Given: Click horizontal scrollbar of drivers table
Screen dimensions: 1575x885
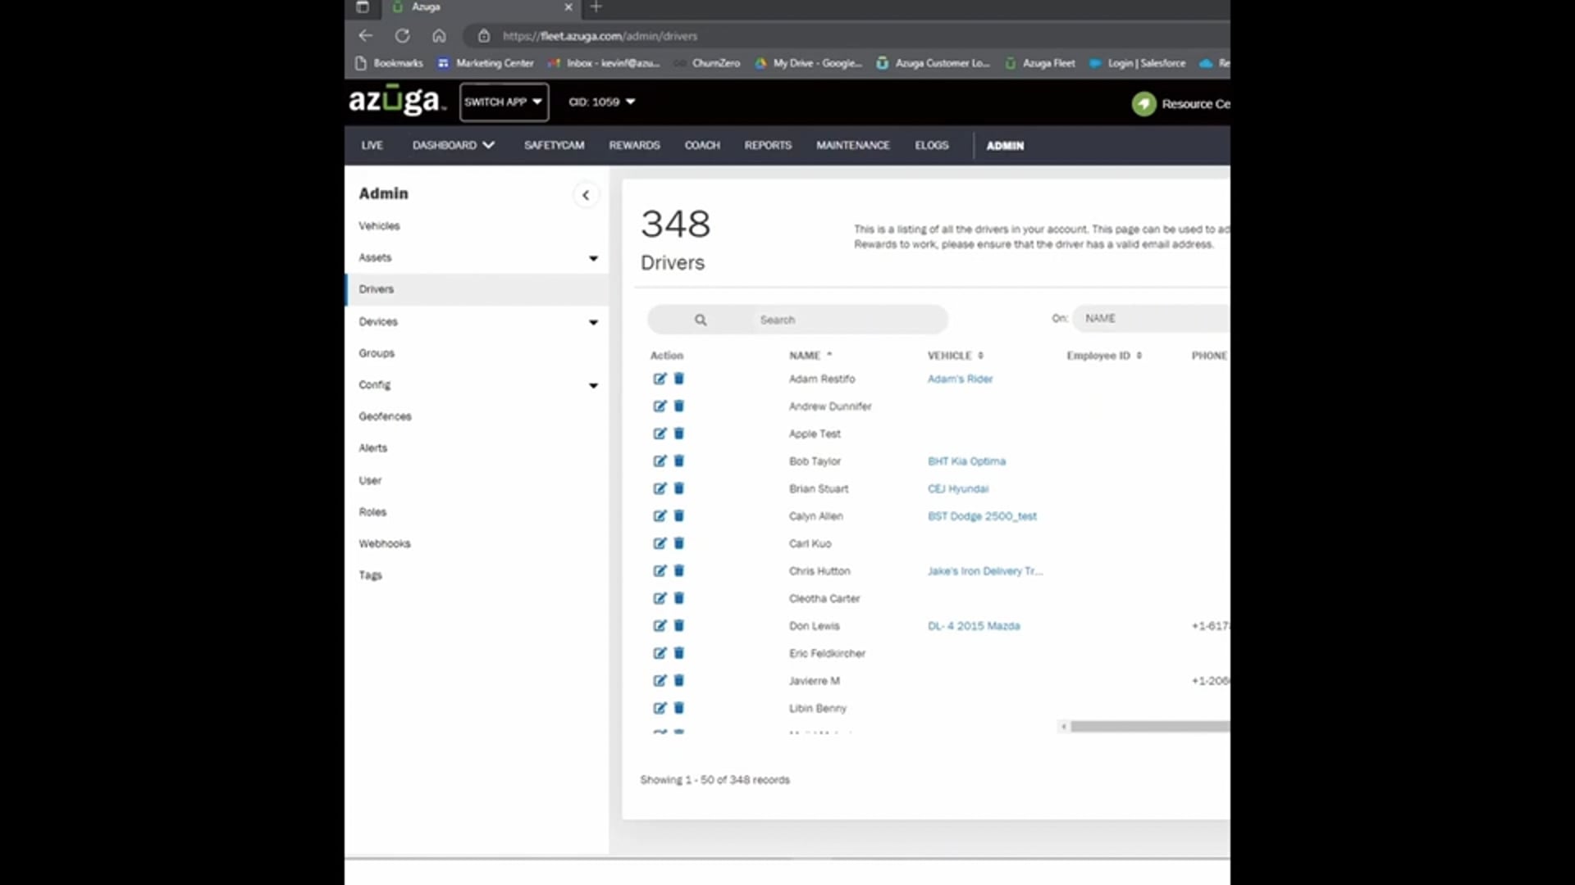Looking at the screenshot, I should (1148, 727).
